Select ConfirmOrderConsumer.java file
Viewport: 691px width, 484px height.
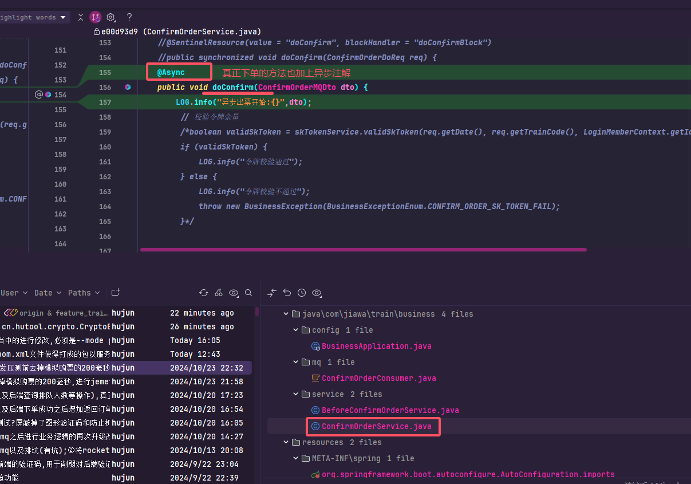[378, 378]
